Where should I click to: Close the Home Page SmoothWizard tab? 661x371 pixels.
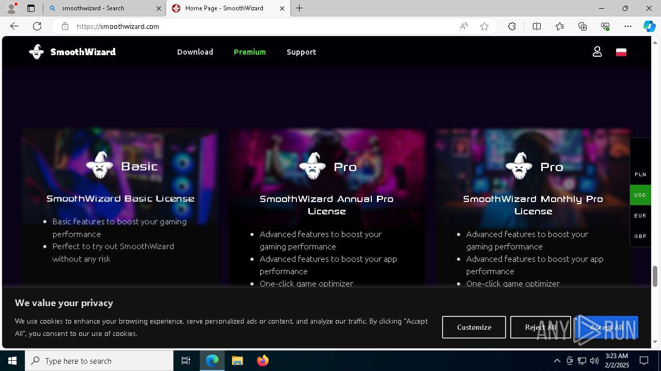[x=282, y=8]
